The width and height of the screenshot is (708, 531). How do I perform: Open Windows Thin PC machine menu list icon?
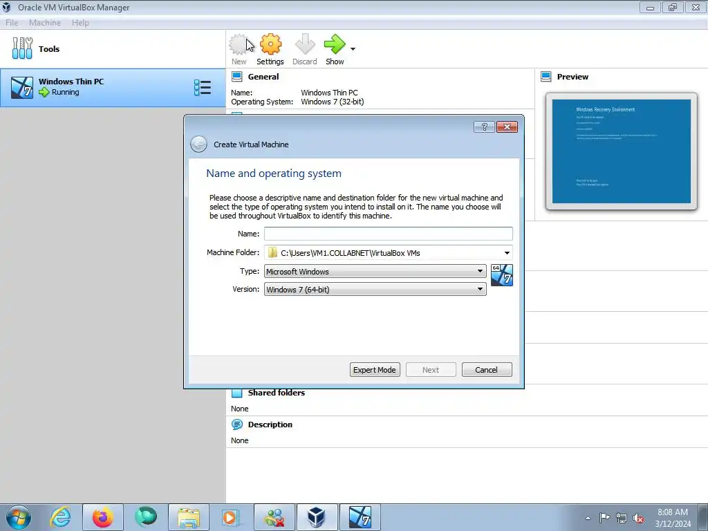(x=203, y=88)
